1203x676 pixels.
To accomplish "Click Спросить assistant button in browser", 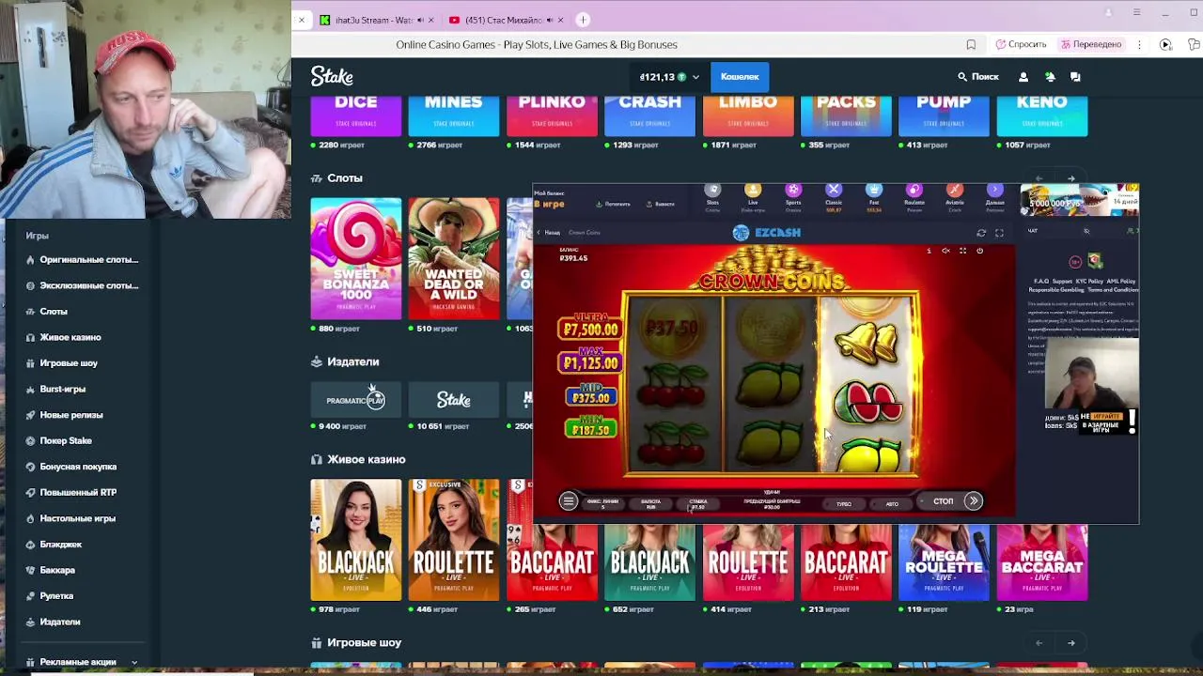I will pyautogui.click(x=1021, y=44).
